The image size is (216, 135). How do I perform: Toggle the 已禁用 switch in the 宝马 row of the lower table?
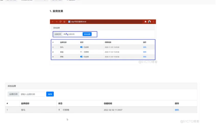pos(60,110)
